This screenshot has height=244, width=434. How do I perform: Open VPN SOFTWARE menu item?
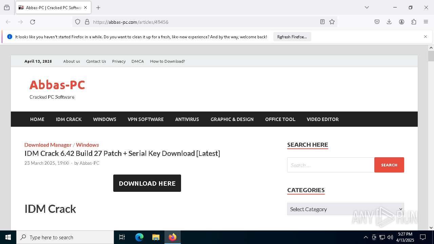click(x=146, y=119)
